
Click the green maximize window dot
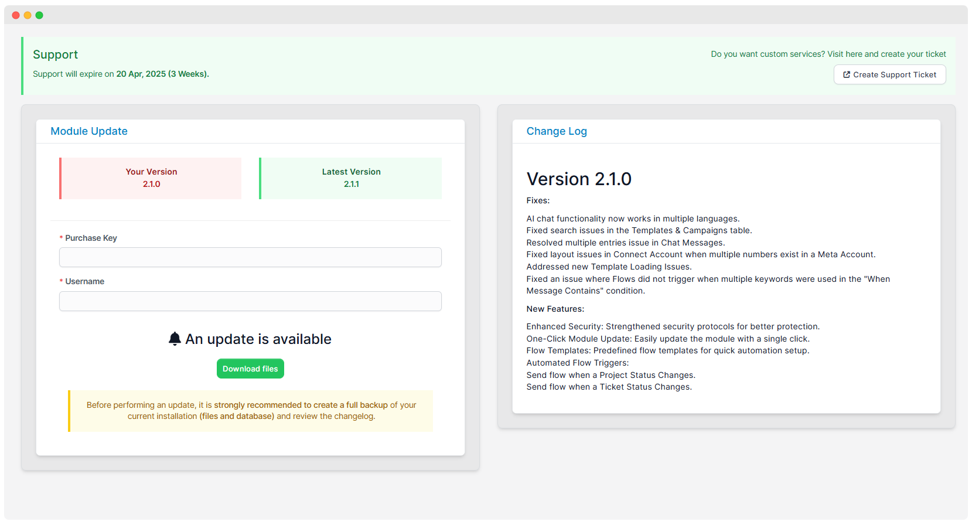pyautogui.click(x=39, y=15)
